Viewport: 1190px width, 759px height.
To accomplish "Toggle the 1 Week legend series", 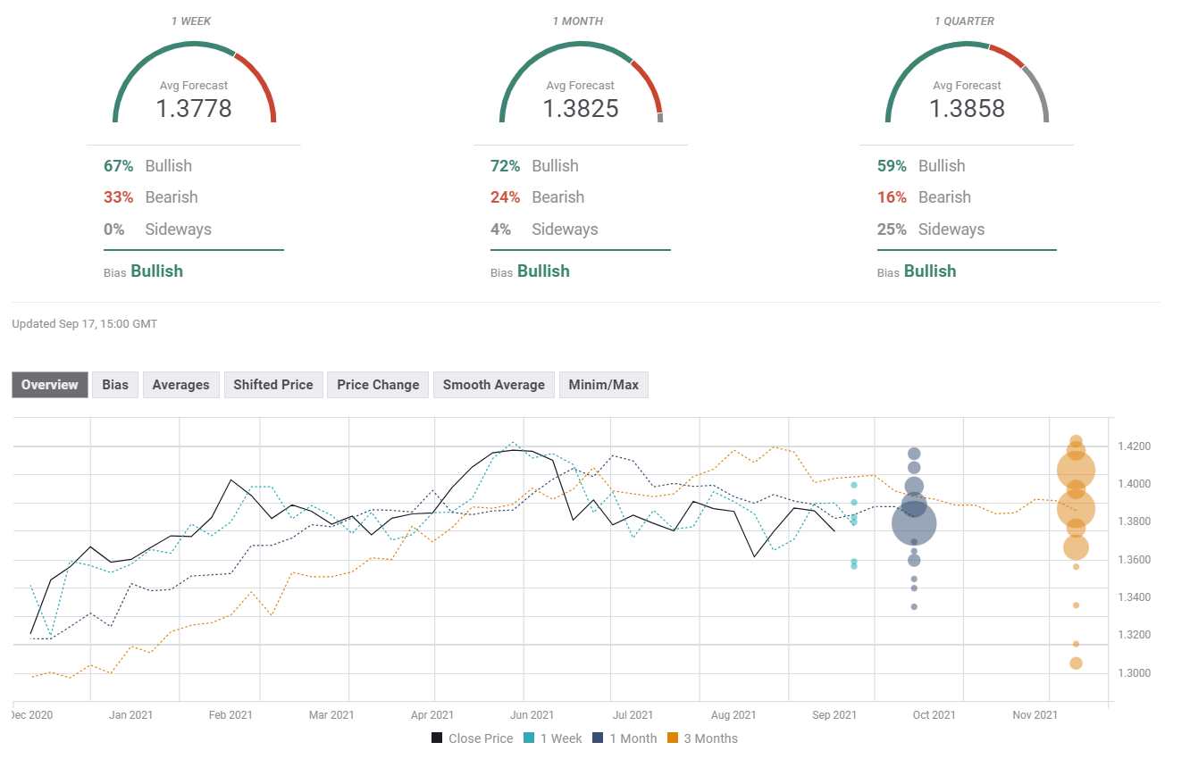I will pyautogui.click(x=555, y=738).
